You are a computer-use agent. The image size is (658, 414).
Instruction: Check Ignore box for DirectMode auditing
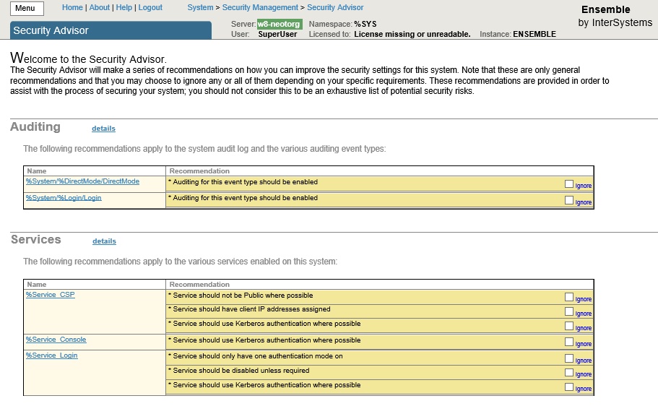click(569, 184)
